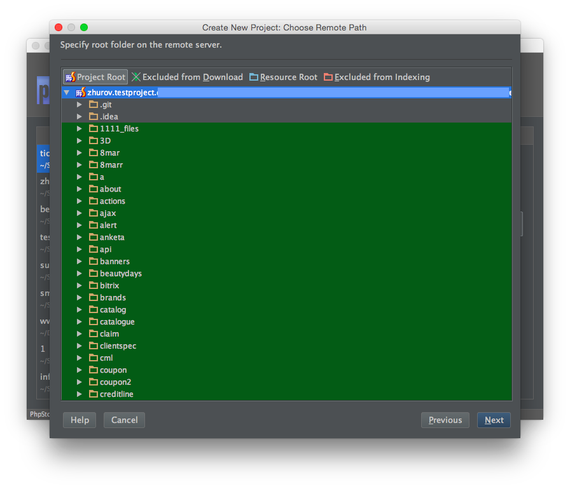This screenshot has width=570, height=489.
Task: Click the bitrix folder icon
Action: pyautogui.click(x=94, y=286)
